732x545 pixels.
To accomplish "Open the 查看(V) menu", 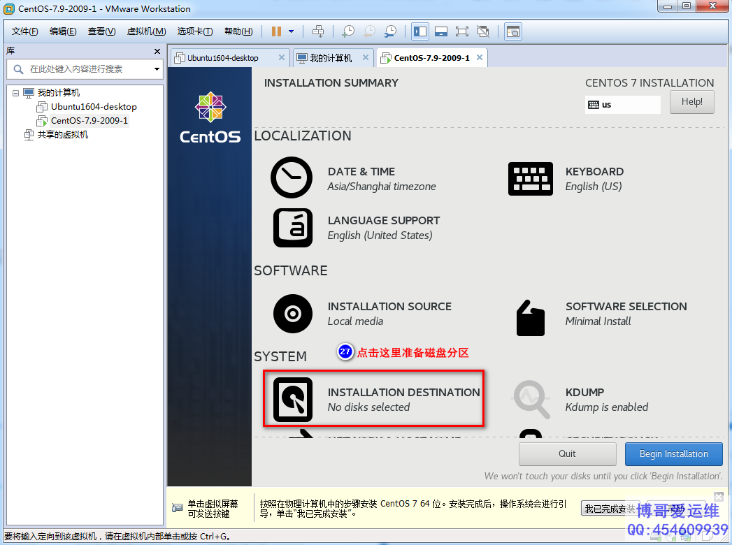I will pyautogui.click(x=102, y=31).
